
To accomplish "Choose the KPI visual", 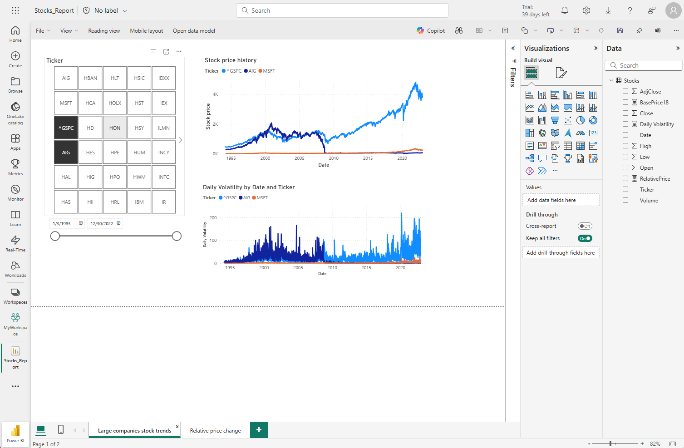I will [x=542, y=146].
